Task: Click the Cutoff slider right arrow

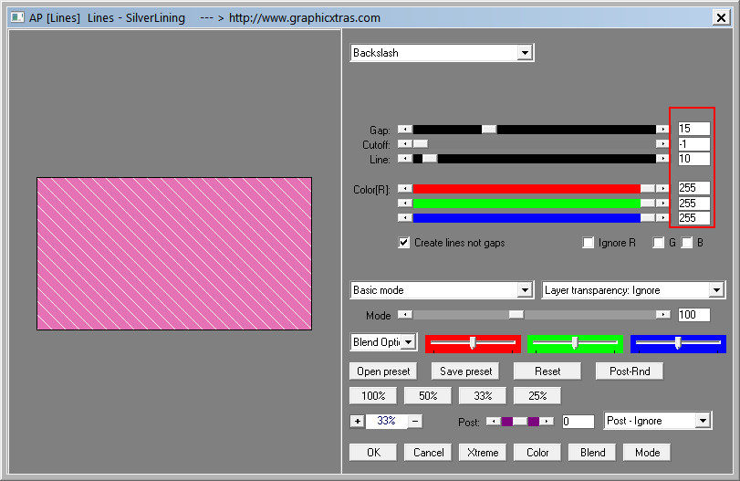Action: [662, 144]
